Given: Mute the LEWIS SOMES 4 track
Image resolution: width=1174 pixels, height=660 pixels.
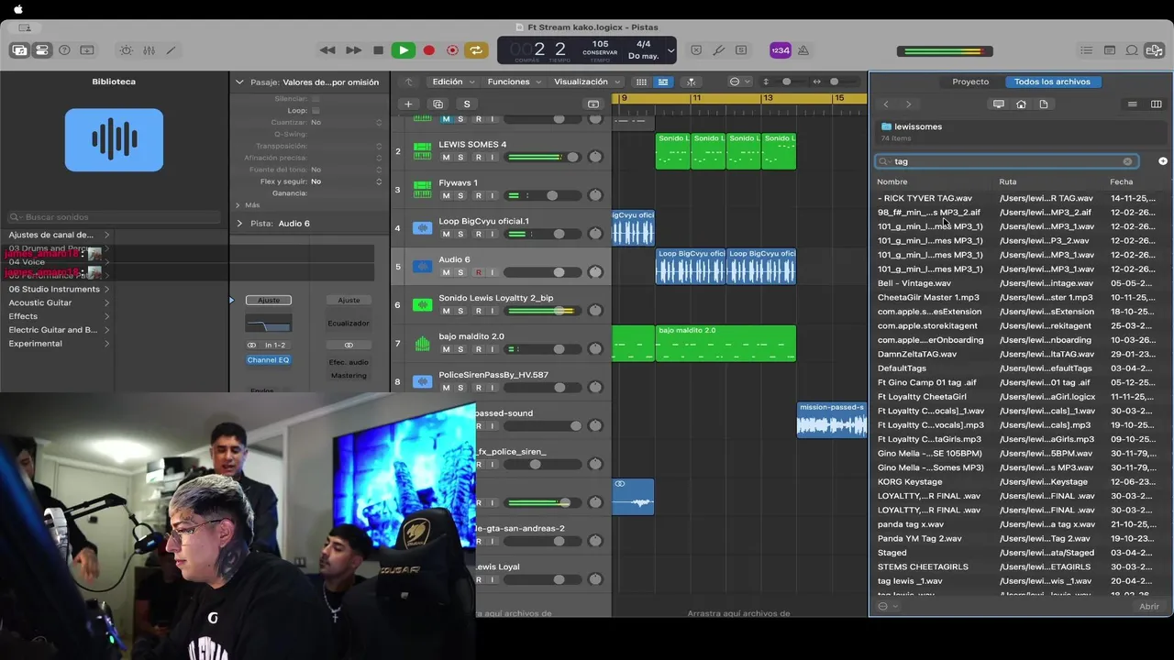Looking at the screenshot, I should click(447, 158).
